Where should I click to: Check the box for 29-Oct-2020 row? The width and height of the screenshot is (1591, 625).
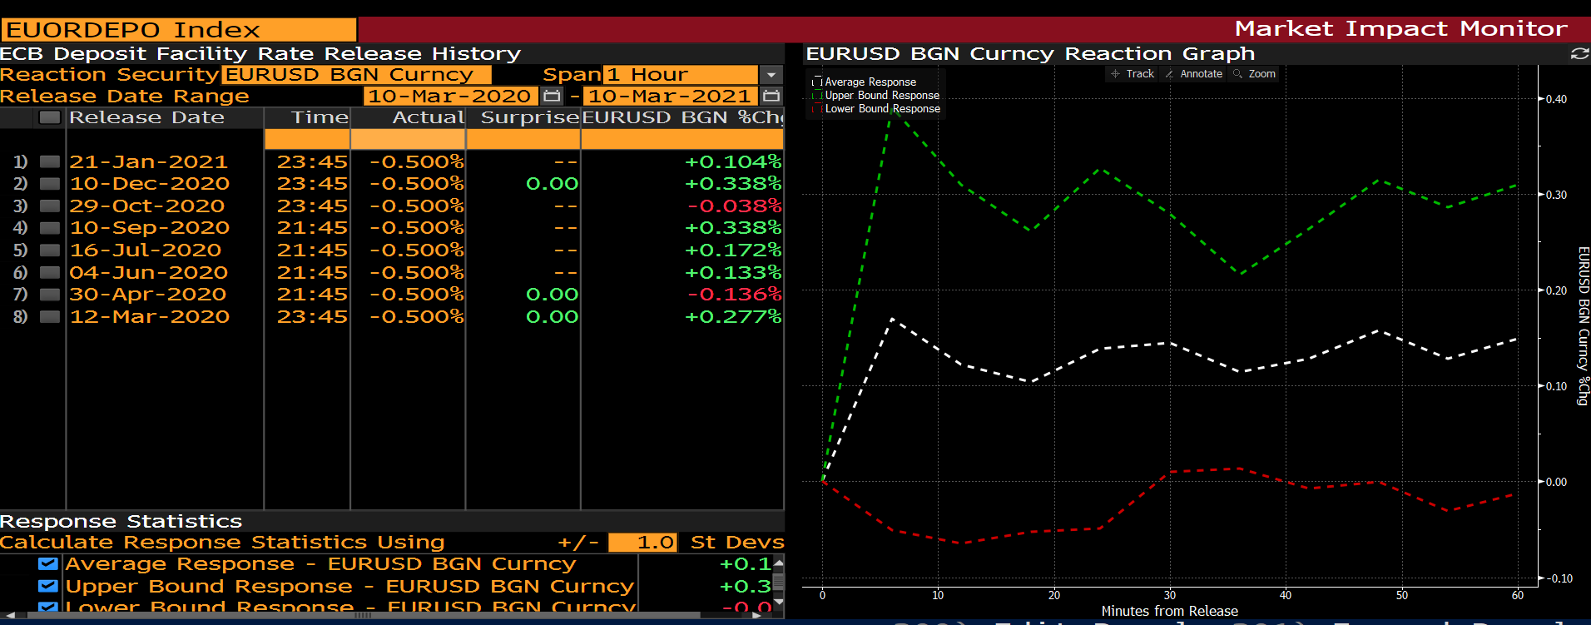tap(50, 206)
